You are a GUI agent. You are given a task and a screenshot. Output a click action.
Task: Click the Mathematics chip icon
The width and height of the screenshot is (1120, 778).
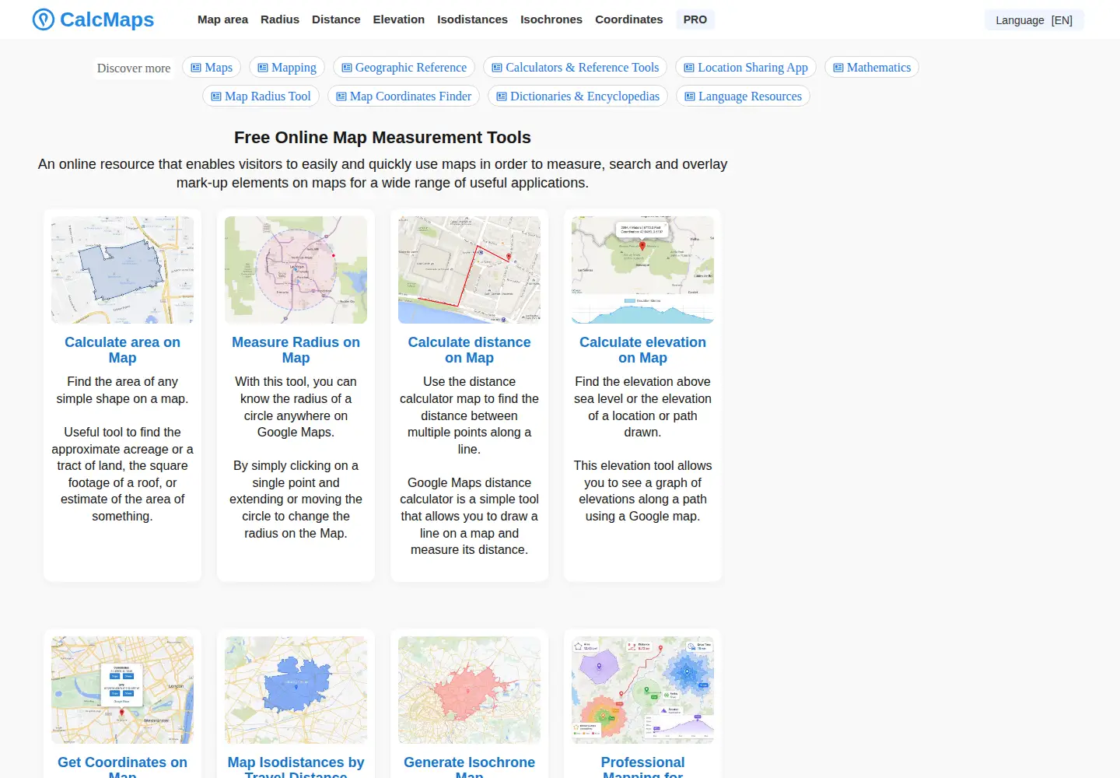838,68
